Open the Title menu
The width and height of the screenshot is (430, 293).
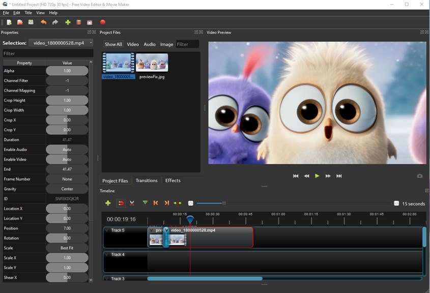28,13
